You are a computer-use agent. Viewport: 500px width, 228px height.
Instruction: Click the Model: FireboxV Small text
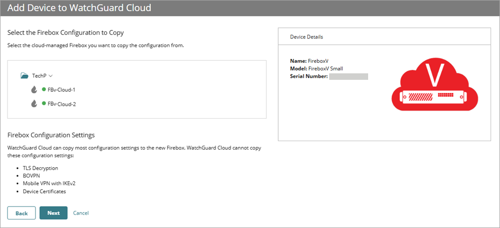point(316,68)
